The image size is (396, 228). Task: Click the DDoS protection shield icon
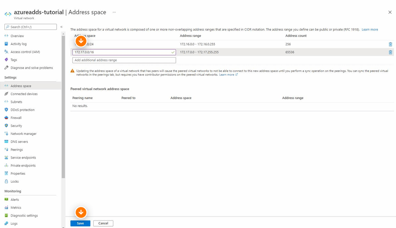pyautogui.click(x=6, y=109)
